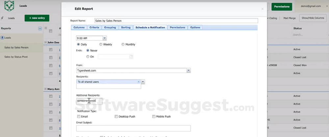Screen dimensions: 329x137
Task: Open record link 4
Action: (x=60, y=112)
